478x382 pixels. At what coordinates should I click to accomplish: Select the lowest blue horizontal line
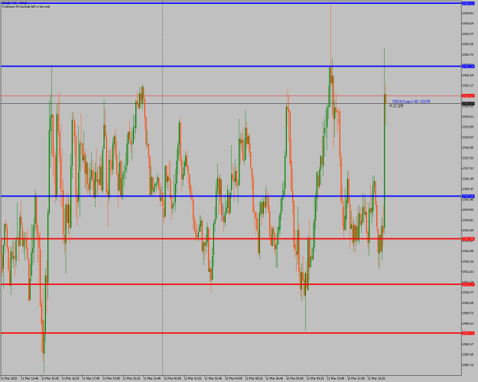coord(231,196)
